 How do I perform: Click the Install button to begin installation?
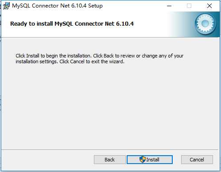tap(150, 160)
